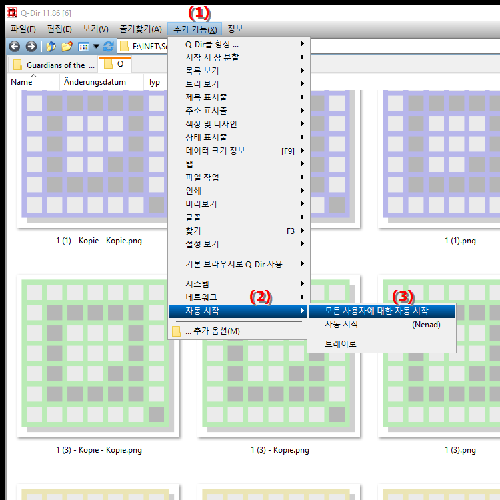
Task: Go back with the left arrow button
Action: click(x=15, y=47)
